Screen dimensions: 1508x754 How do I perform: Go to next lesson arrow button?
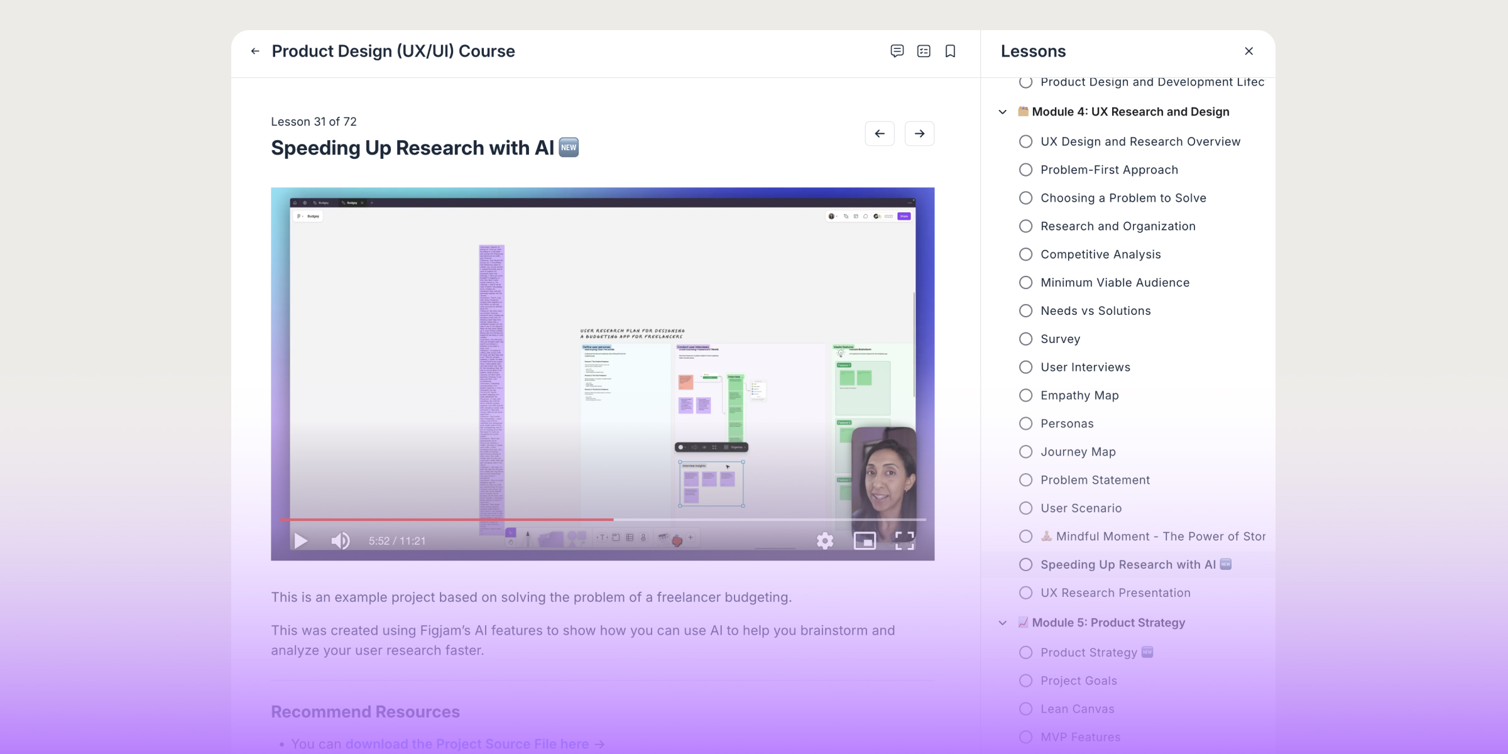tap(919, 134)
